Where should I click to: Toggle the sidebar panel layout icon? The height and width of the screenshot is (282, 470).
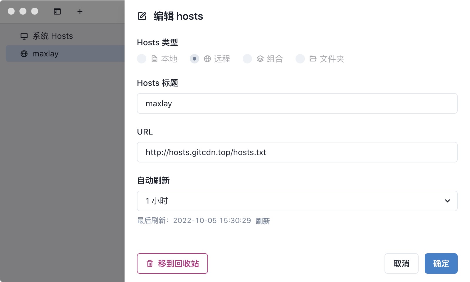(x=57, y=11)
